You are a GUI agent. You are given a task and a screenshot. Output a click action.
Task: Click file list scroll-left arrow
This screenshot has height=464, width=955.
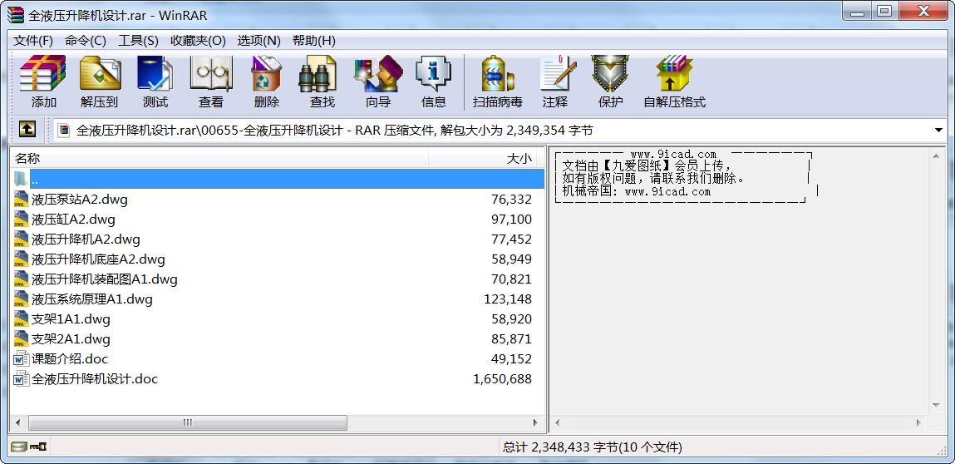tap(17, 422)
